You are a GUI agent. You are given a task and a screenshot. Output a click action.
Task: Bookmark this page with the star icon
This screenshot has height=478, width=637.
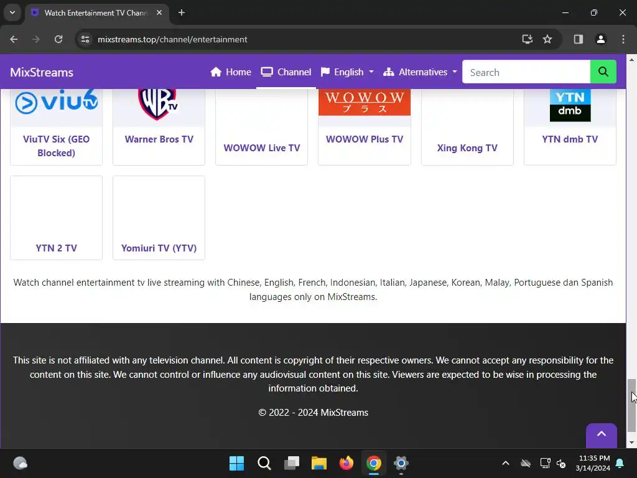click(547, 39)
